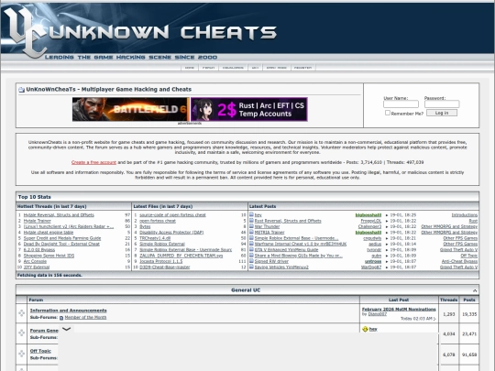Collapse the General UC category

[x=475, y=290]
